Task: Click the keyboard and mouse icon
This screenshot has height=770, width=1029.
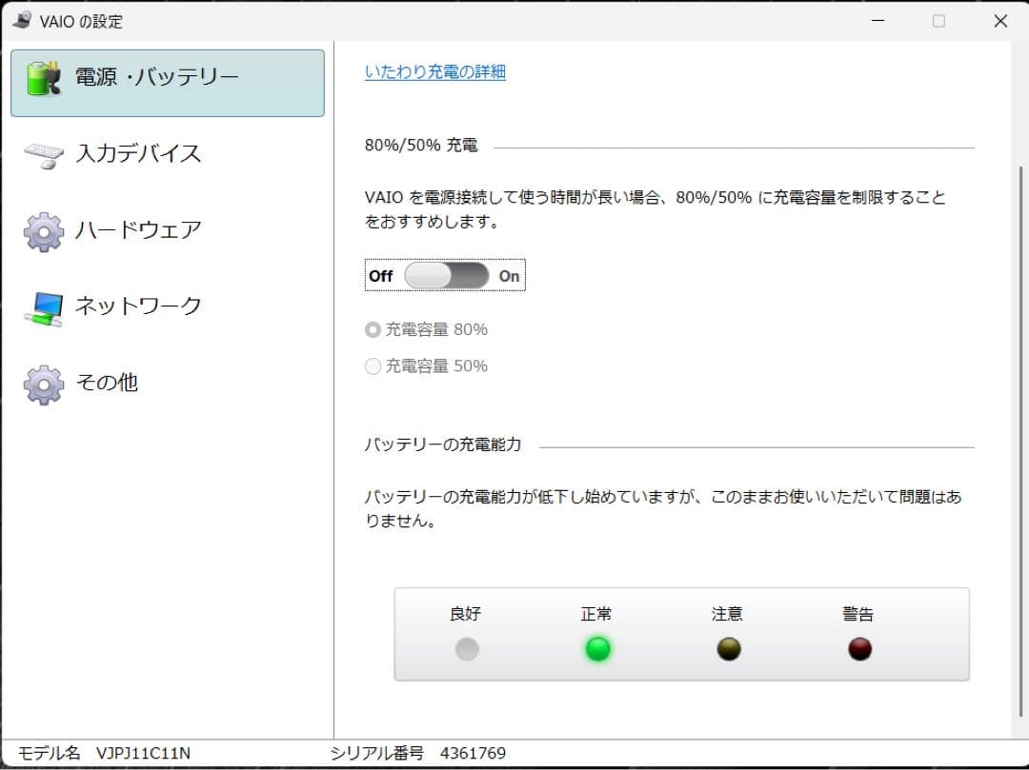Action: [x=43, y=155]
